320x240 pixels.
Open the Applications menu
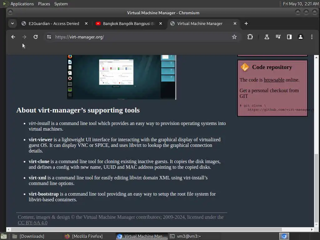pos(22,4)
